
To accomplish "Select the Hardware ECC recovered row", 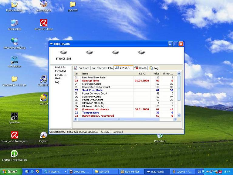I will point(125,116).
